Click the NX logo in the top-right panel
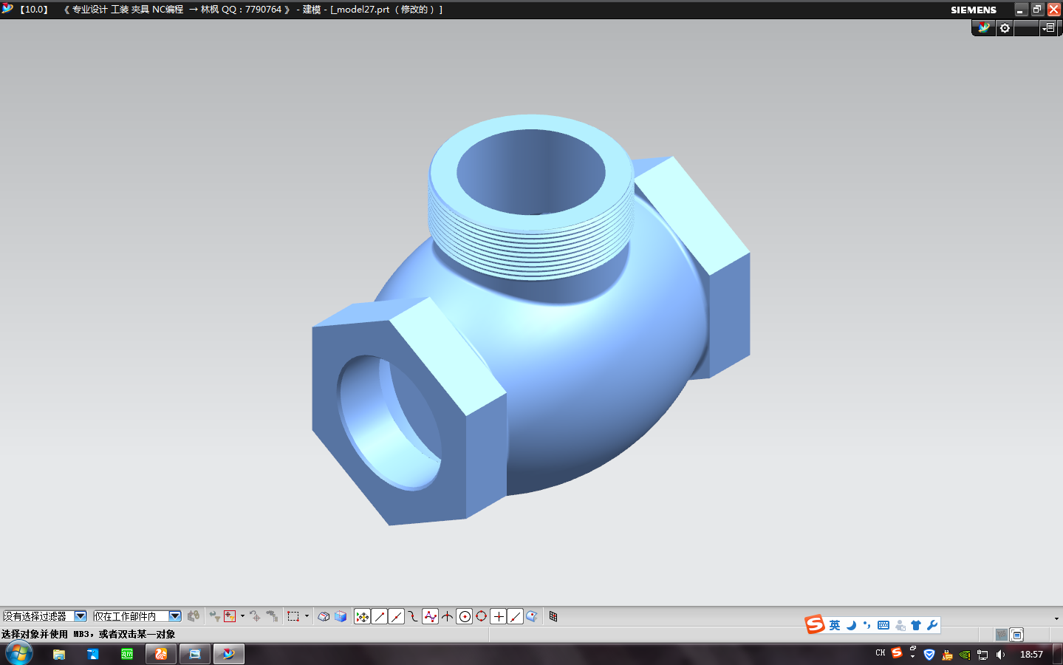 coord(983,27)
